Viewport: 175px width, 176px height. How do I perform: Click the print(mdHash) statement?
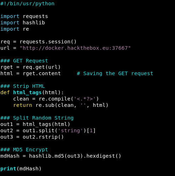pyautogui.click(x=21, y=169)
